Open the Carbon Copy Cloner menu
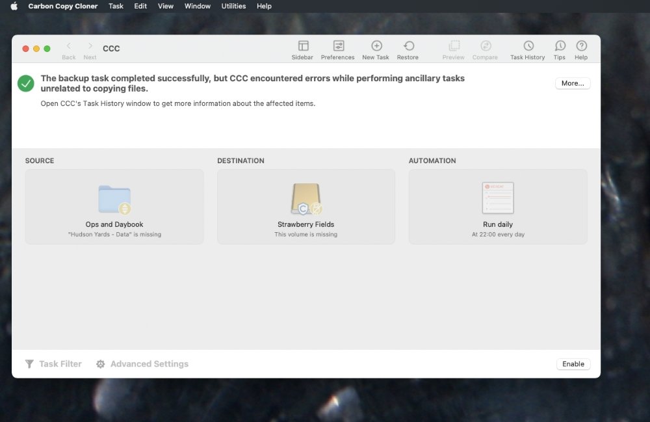Image resolution: width=650 pixels, height=422 pixels. tap(62, 7)
